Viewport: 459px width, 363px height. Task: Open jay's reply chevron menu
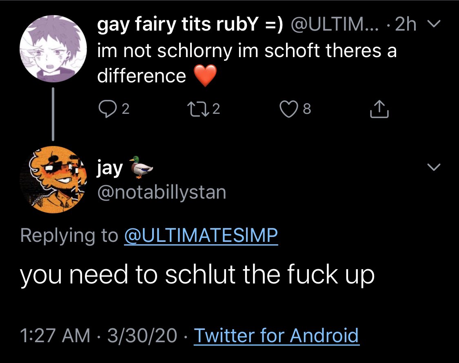click(434, 167)
